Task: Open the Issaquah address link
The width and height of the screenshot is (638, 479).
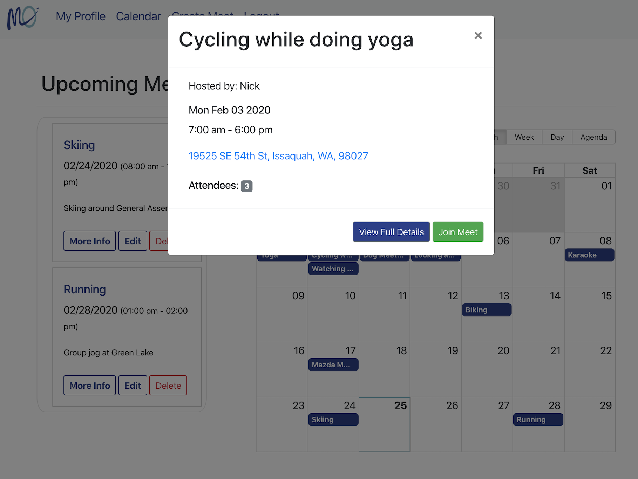Action: [x=278, y=156]
